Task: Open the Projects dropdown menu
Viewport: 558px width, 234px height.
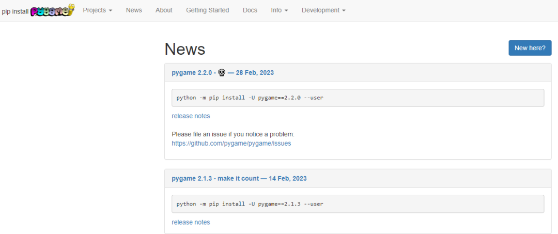Action: pyautogui.click(x=98, y=10)
